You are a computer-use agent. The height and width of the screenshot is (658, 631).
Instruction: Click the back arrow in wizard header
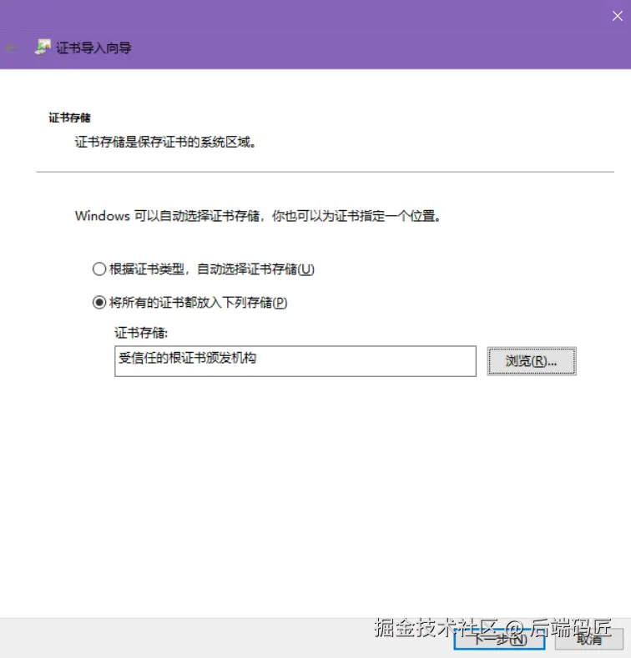tap(11, 48)
